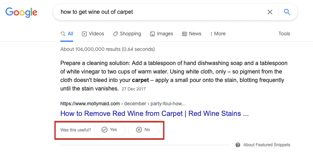Click the Images picture icon
The width and height of the screenshot is (313, 153).
(x=152, y=34)
